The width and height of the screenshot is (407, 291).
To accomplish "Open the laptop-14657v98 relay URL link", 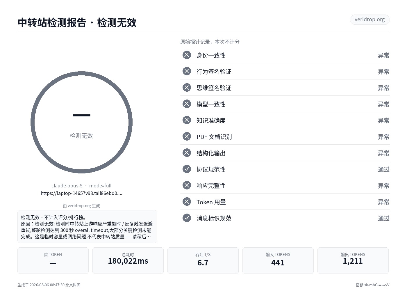I will (81, 193).
